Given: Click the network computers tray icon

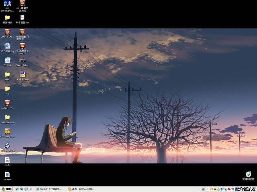Looking at the screenshot, I should 222,189.
